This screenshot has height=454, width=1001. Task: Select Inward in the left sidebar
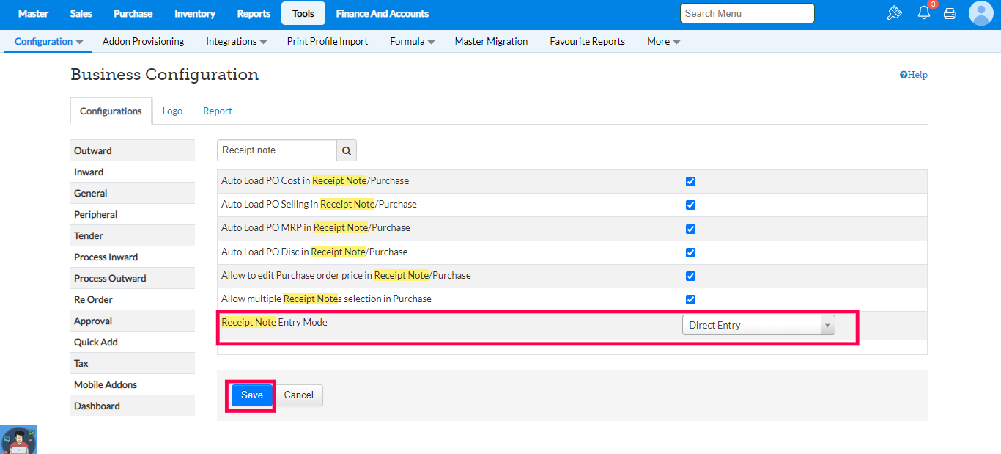[x=89, y=172]
